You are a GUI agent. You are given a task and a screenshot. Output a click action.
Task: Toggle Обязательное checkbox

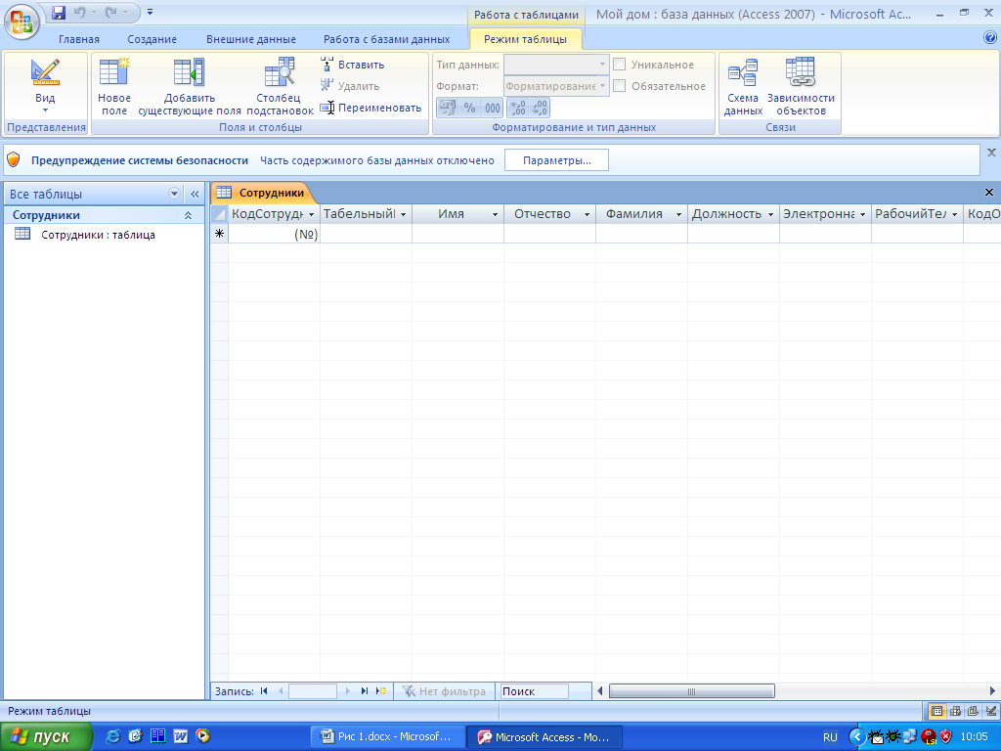point(619,86)
